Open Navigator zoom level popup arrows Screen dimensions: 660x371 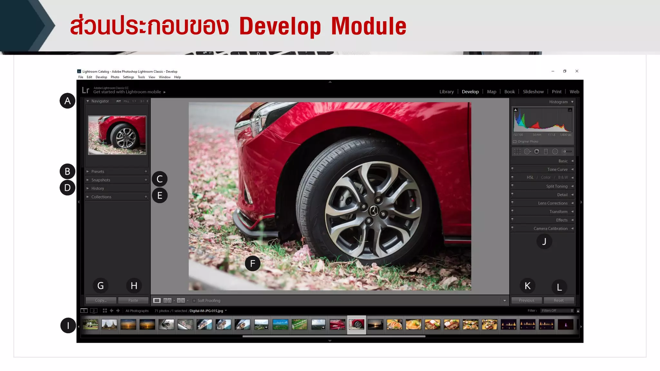tap(148, 101)
